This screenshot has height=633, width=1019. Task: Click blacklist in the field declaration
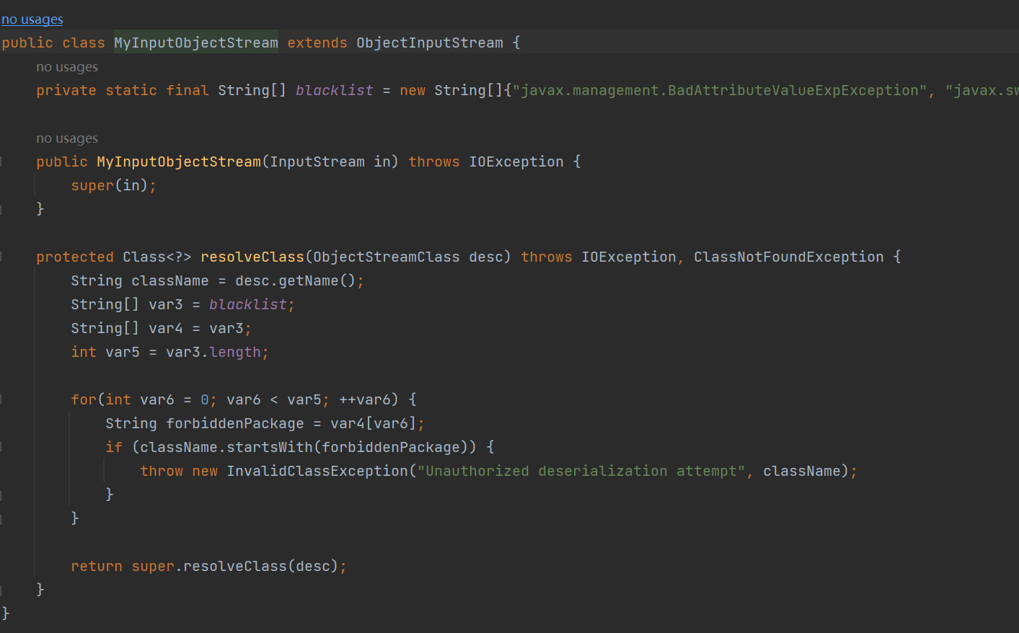[335, 90]
